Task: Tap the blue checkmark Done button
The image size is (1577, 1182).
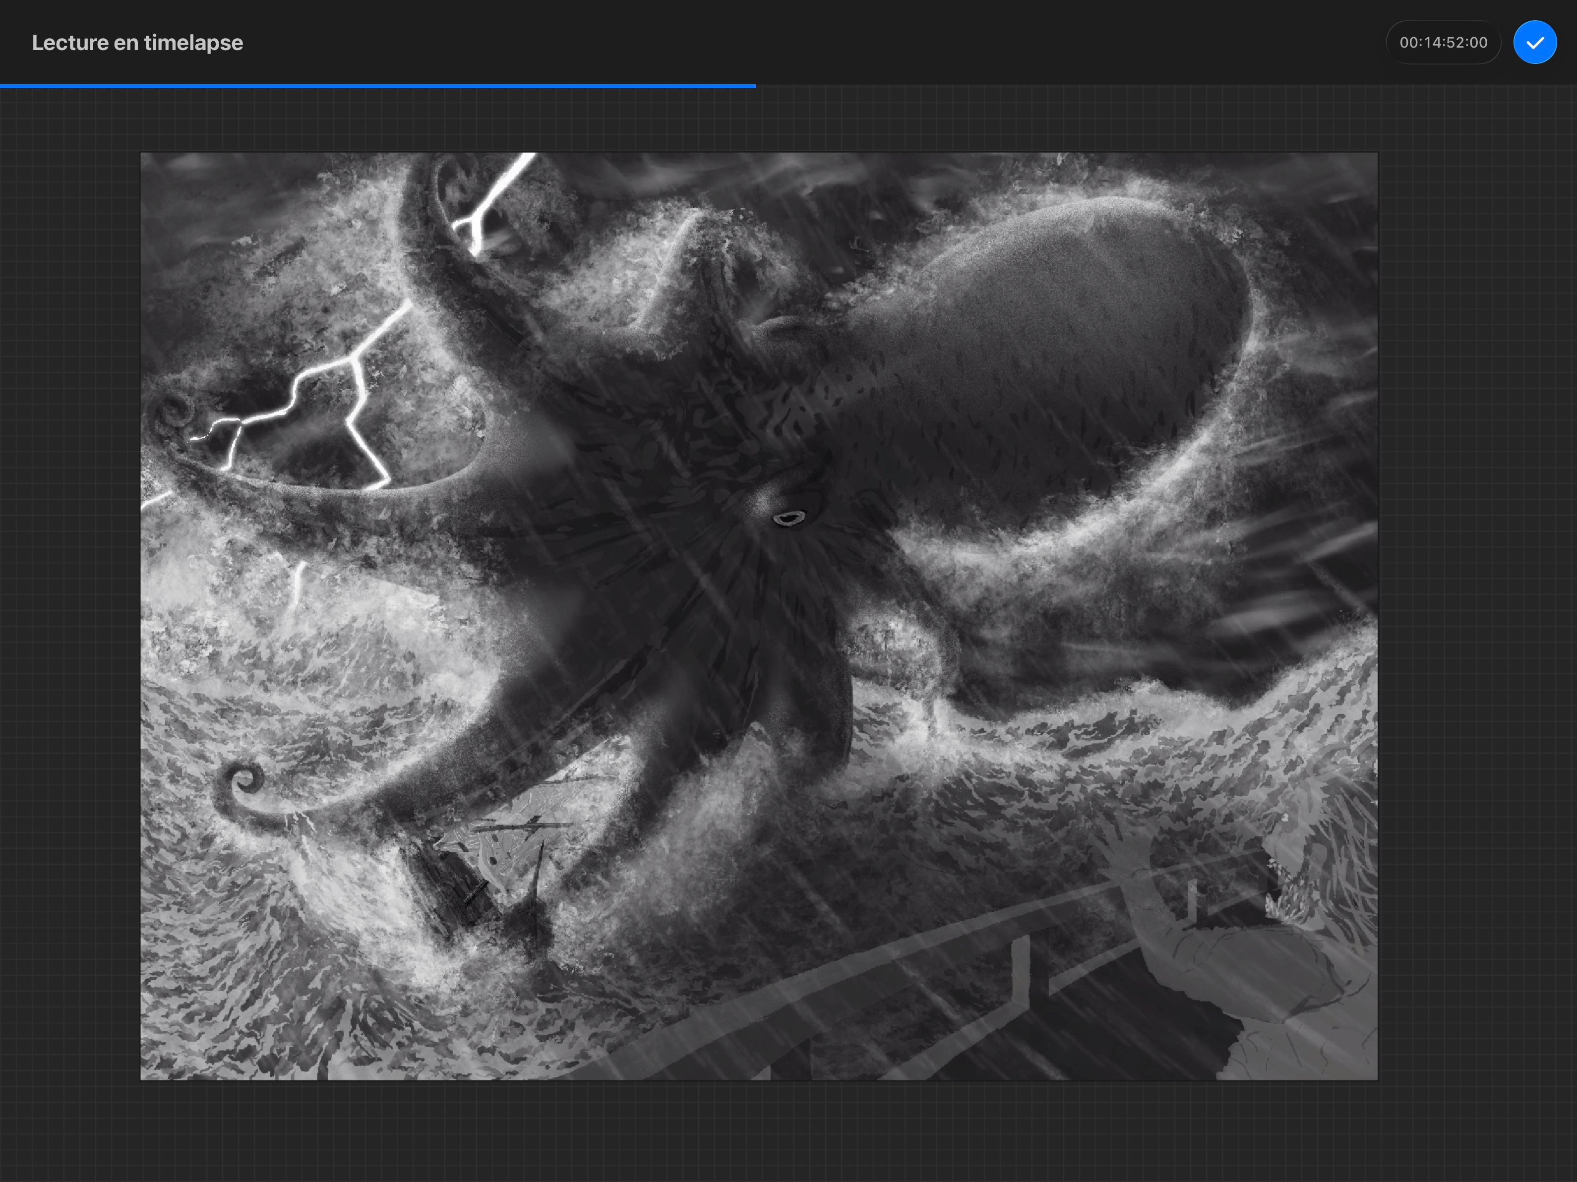Action: click(1534, 43)
